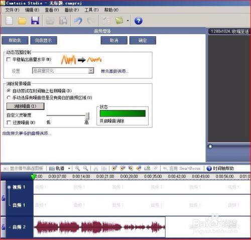Click the 自定义灵敏度 slider handle
The width and height of the screenshot is (251, 240).
pos(87,115)
